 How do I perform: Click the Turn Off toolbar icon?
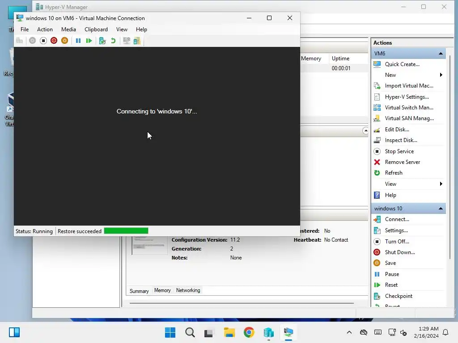coord(43,41)
